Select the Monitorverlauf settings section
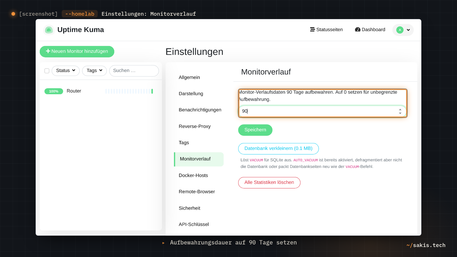This screenshot has height=257, width=457. (x=199, y=159)
